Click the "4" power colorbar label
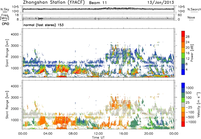This screenshot has width=201, height=139. coord(187,69)
